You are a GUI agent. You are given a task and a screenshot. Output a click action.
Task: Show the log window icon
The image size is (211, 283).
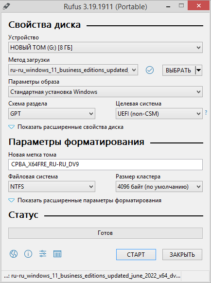[57, 254]
